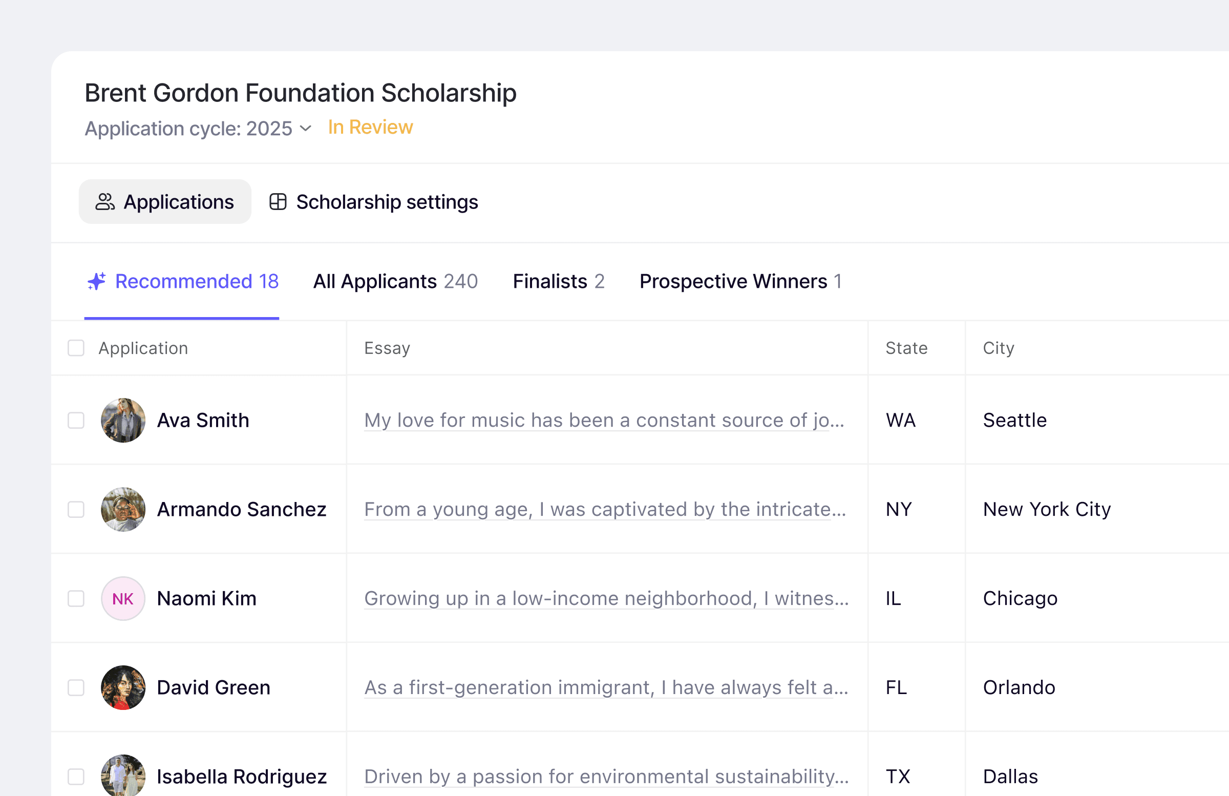Screen dimensions: 1229x796
Task: Click the Recommended sparkle icon
Action: (97, 282)
